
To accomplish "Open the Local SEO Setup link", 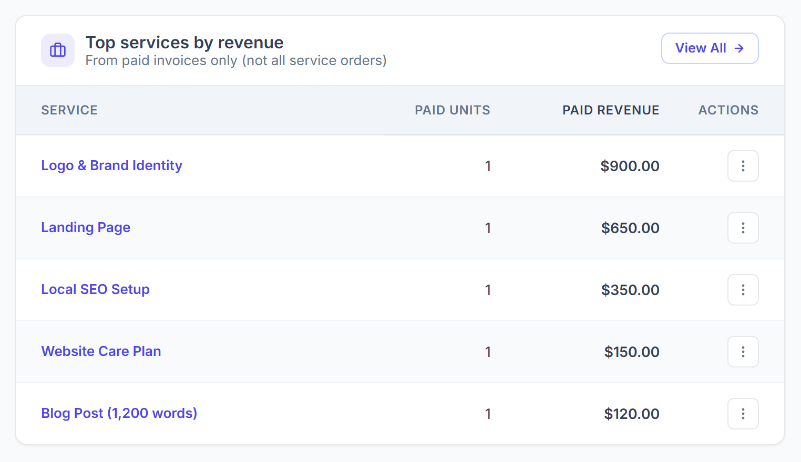I will pos(95,289).
